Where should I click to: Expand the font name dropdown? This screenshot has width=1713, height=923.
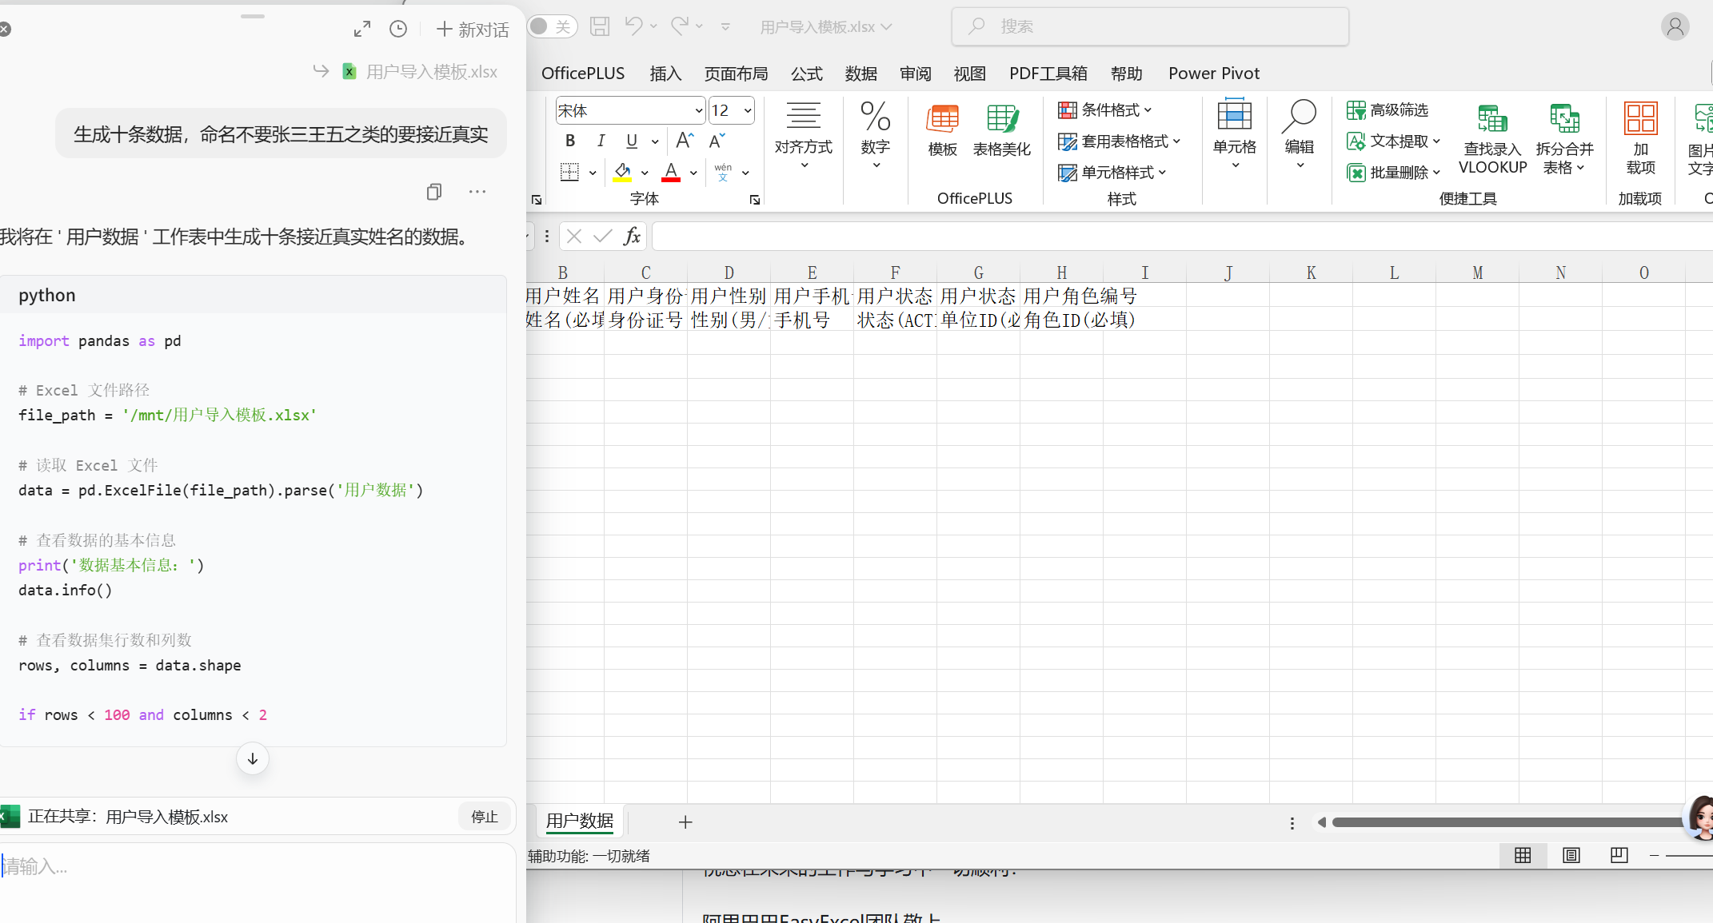tap(698, 111)
